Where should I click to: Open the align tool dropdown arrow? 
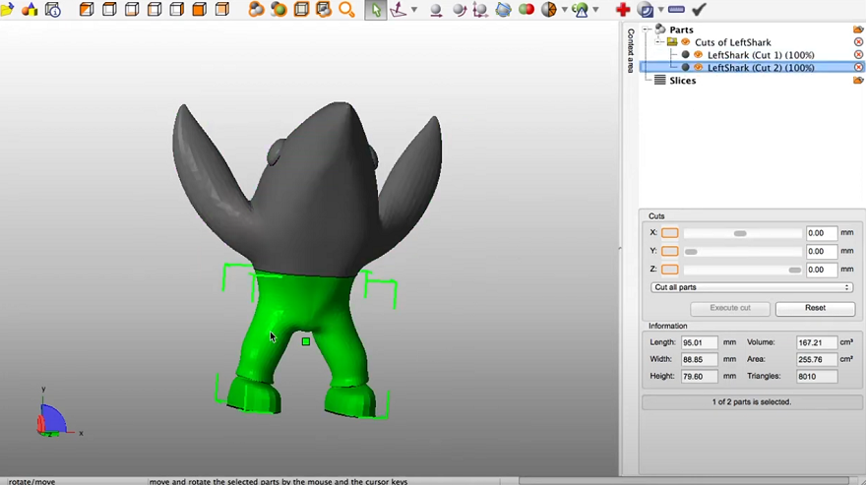(x=414, y=10)
